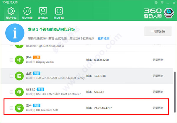Click 无需更新 status in the chipset row

pos(158,76)
